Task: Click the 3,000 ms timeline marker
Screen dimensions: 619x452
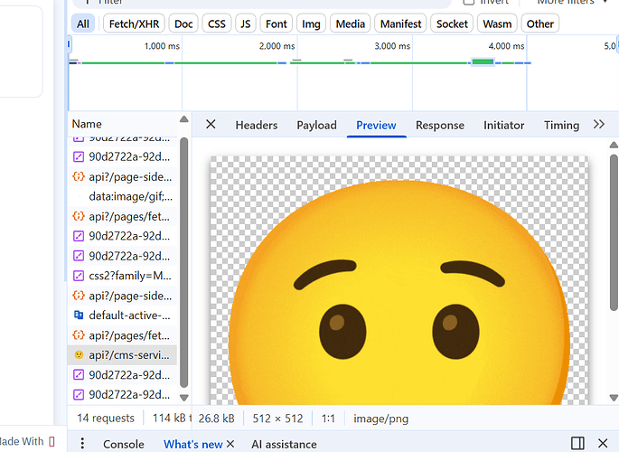Action: click(392, 46)
